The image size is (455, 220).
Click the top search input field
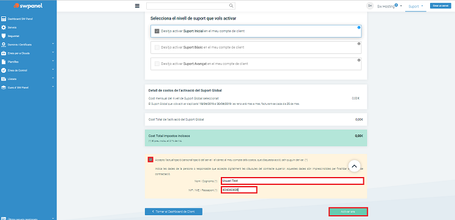[x=190, y=6]
